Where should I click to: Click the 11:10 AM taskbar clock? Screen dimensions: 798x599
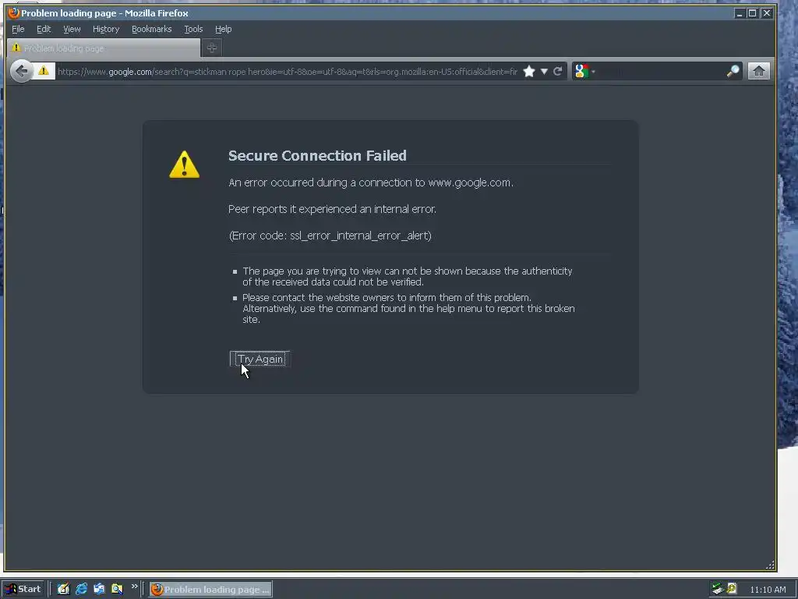[x=768, y=590]
